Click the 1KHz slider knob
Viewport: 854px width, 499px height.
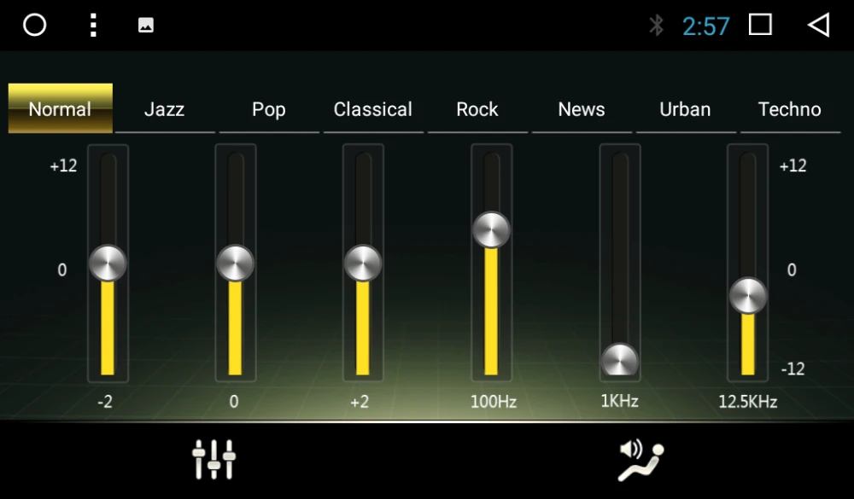tap(620, 360)
